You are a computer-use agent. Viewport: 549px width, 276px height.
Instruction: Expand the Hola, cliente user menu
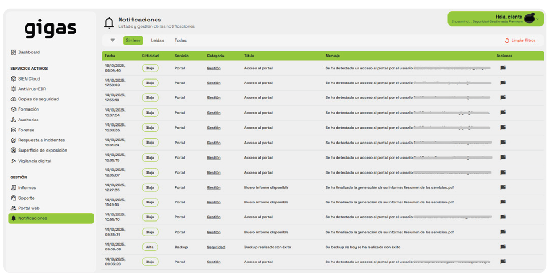(537, 19)
